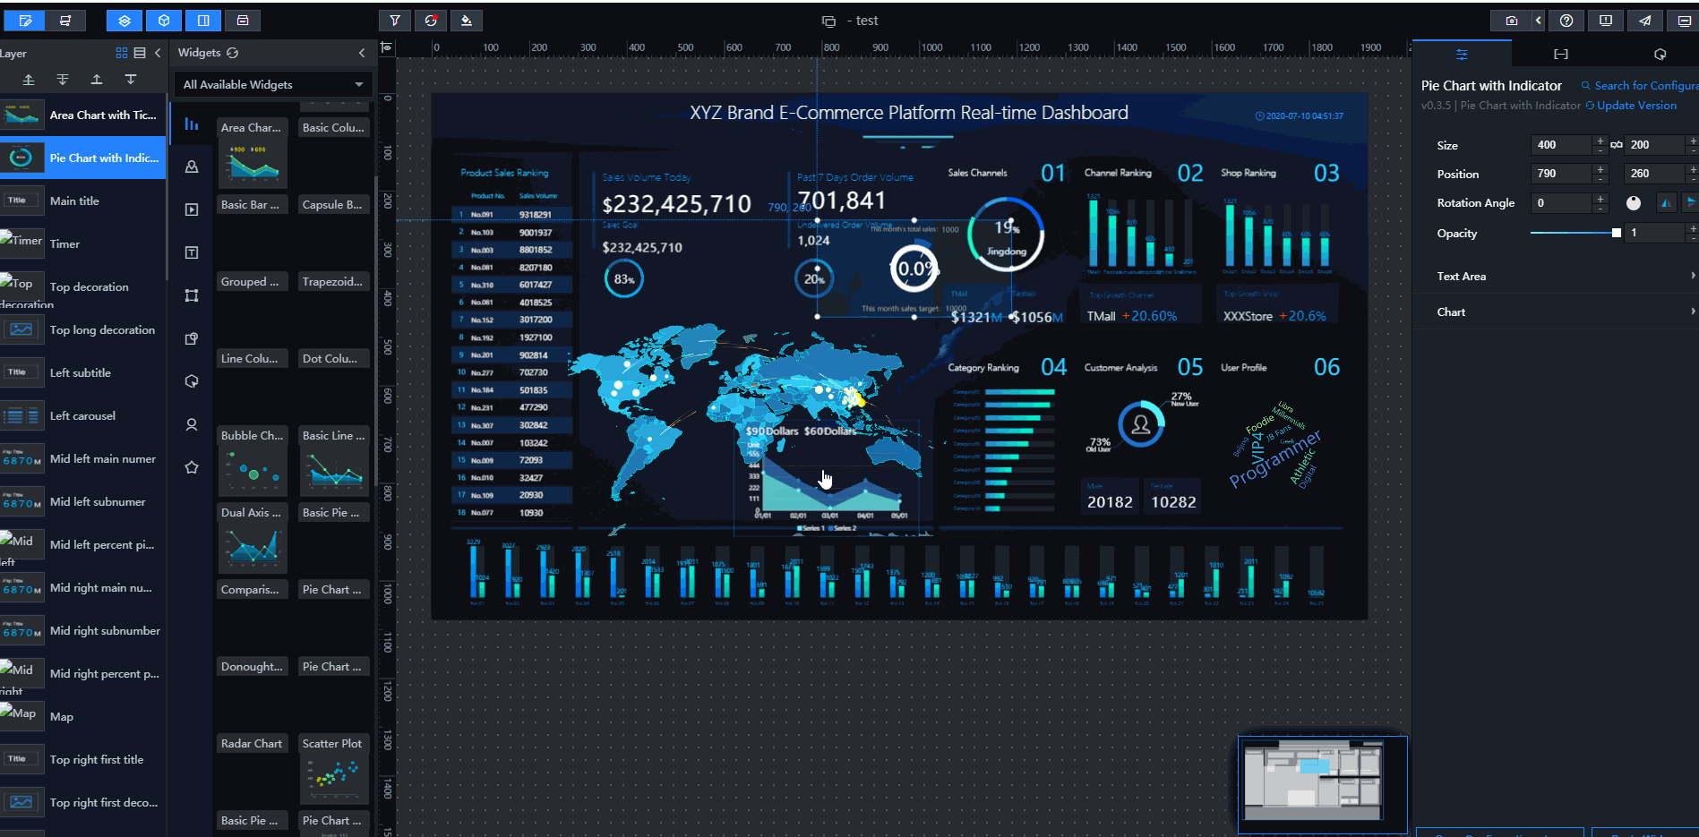1699x837 pixels.
Task: Switch to the Data tab in right panel
Action: pyautogui.click(x=1560, y=55)
